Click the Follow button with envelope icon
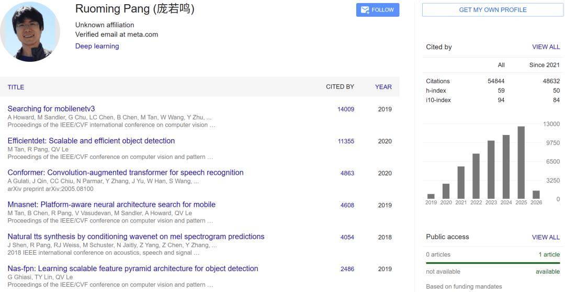 coord(377,10)
